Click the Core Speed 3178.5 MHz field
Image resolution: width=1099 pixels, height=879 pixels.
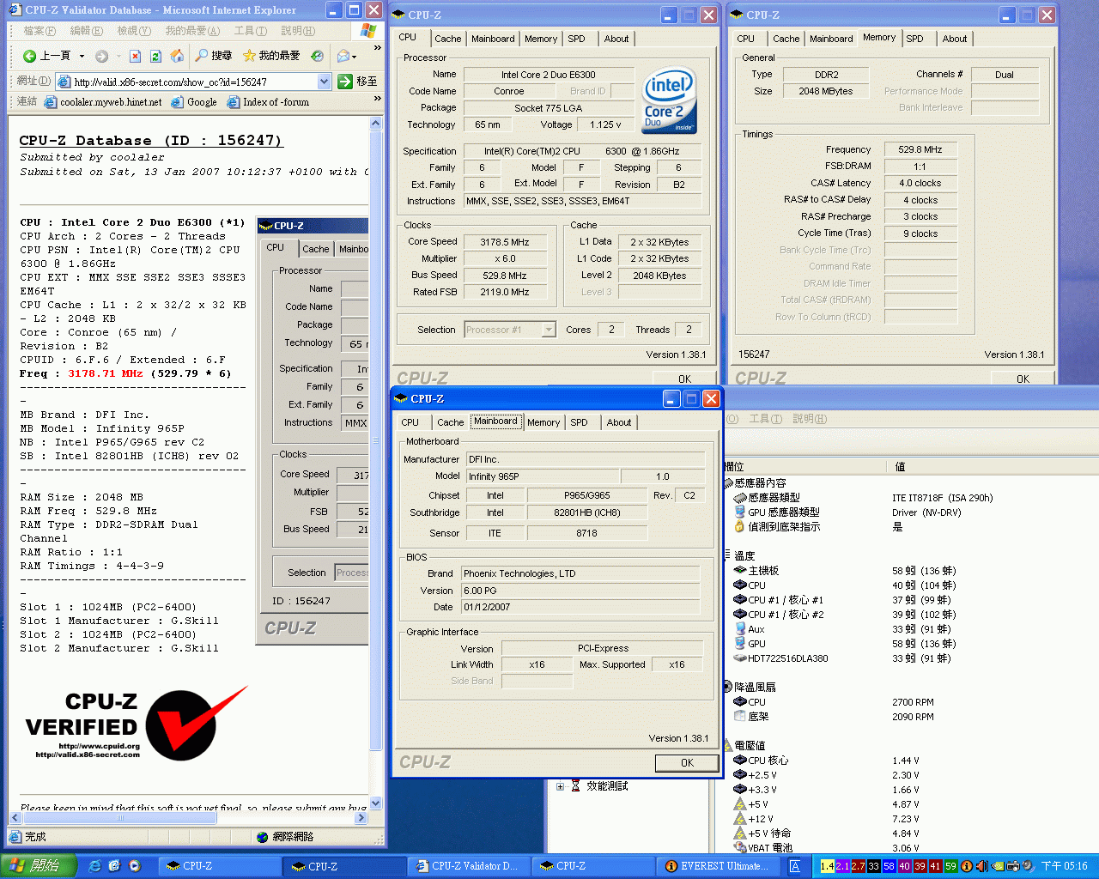point(505,242)
